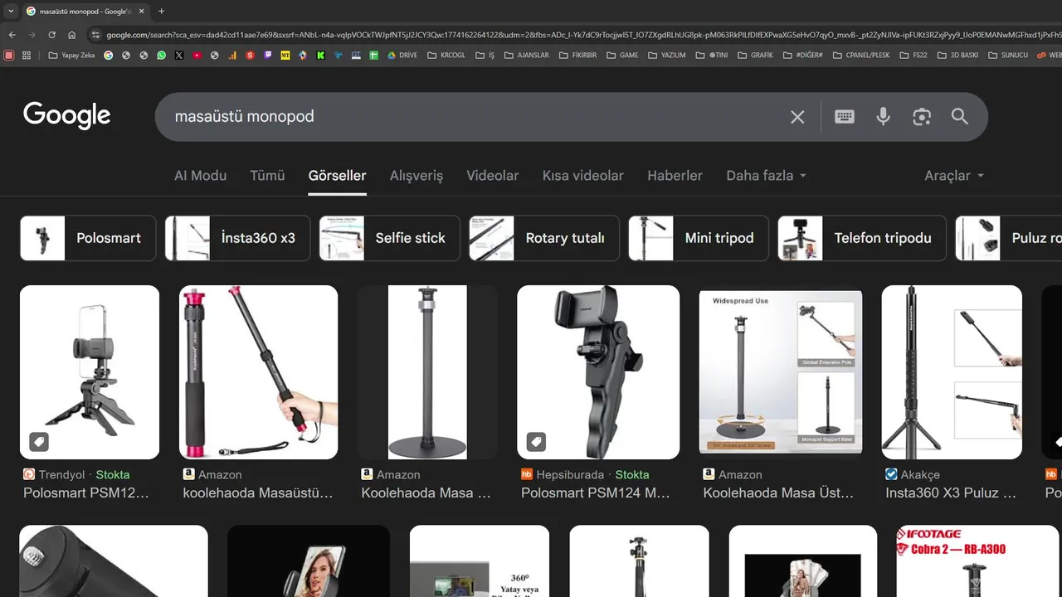This screenshot has width=1062, height=597.
Task: Expand the Daha fazla dropdown
Action: (x=766, y=176)
